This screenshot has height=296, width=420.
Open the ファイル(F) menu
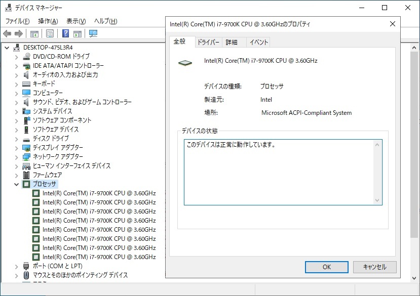pyautogui.click(x=17, y=21)
